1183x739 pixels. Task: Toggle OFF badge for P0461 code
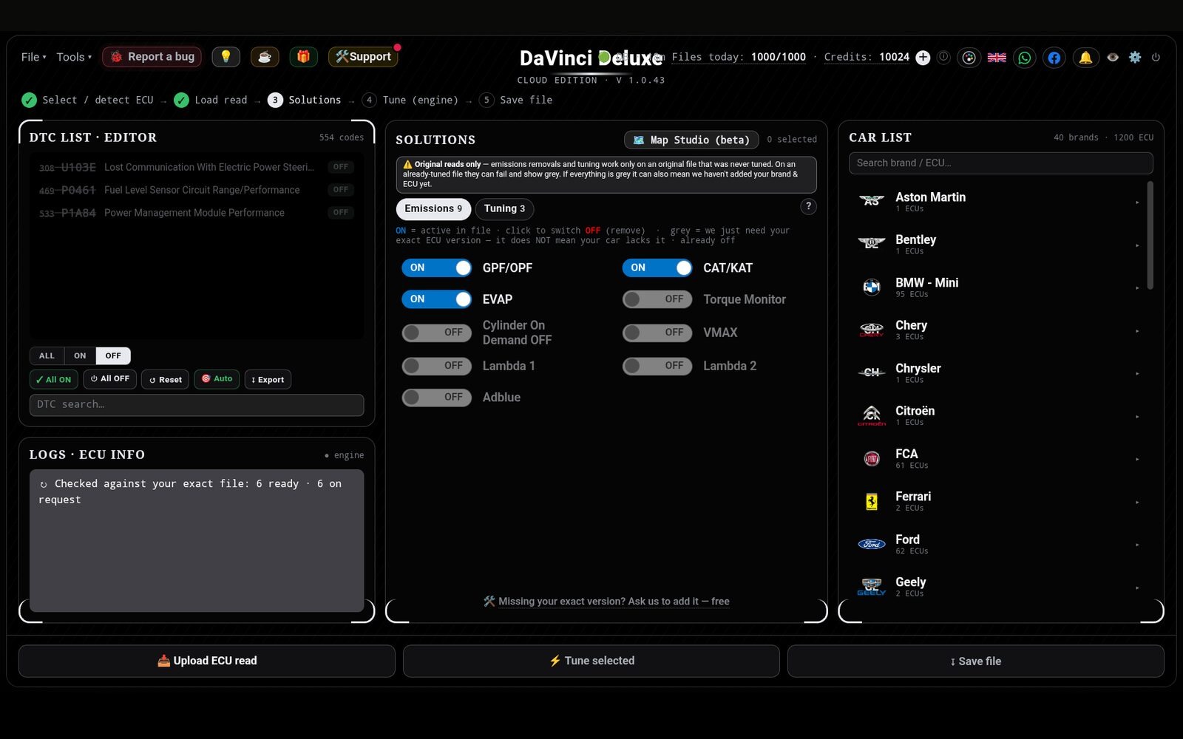coord(340,190)
